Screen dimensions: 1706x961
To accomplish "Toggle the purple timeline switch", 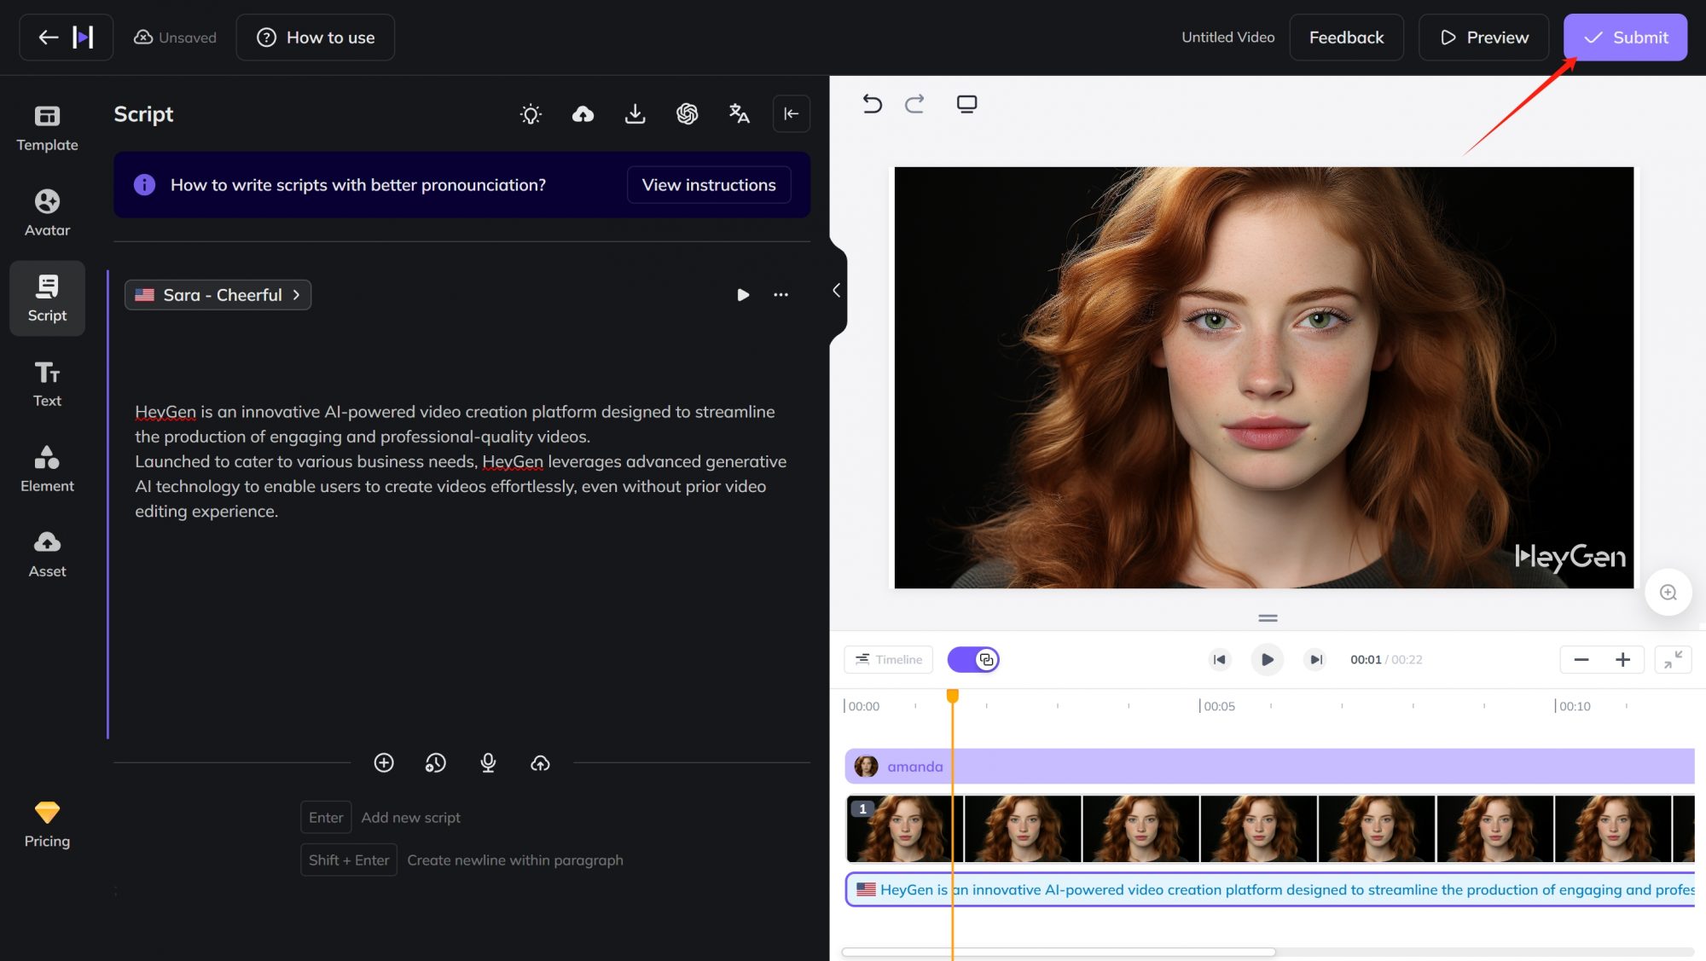I will [973, 659].
